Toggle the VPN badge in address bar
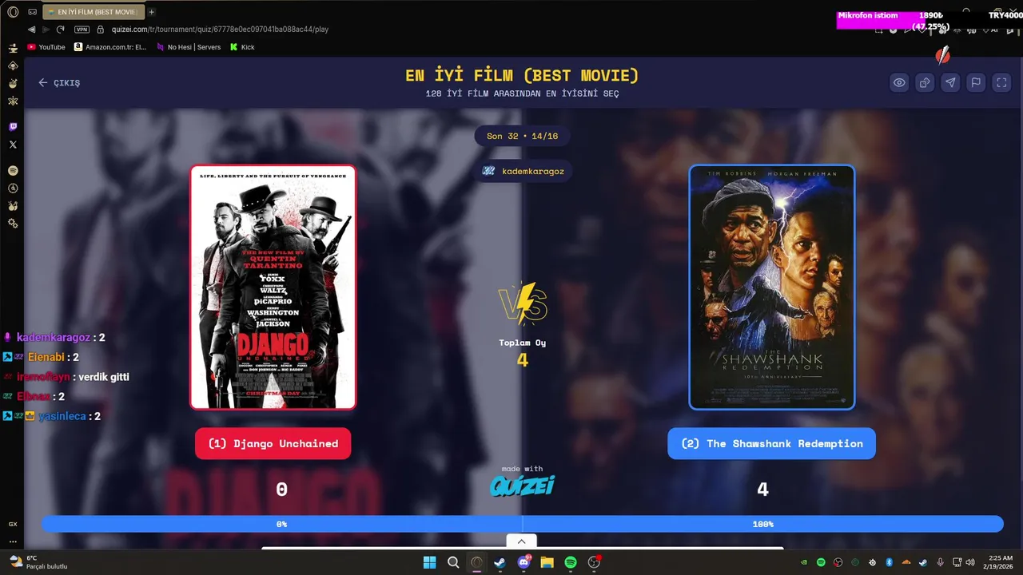This screenshot has height=575, width=1023. point(82,30)
